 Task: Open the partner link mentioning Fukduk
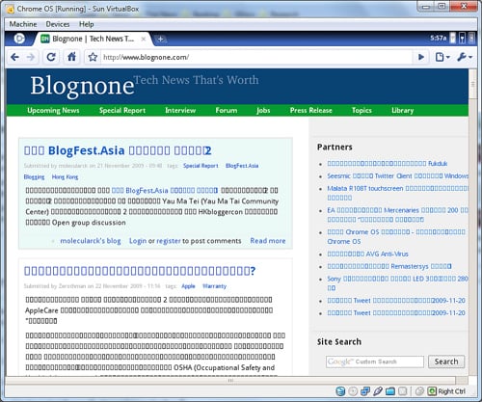tap(388, 163)
